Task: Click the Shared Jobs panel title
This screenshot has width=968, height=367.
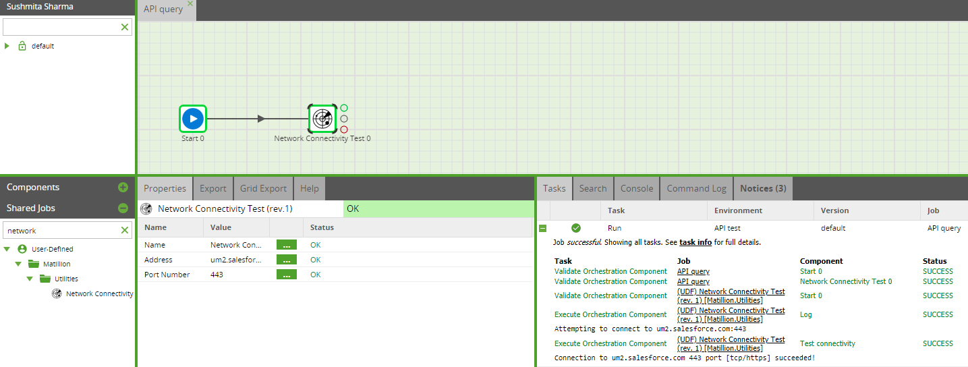Action: pyautogui.click(x=31, y=208)
